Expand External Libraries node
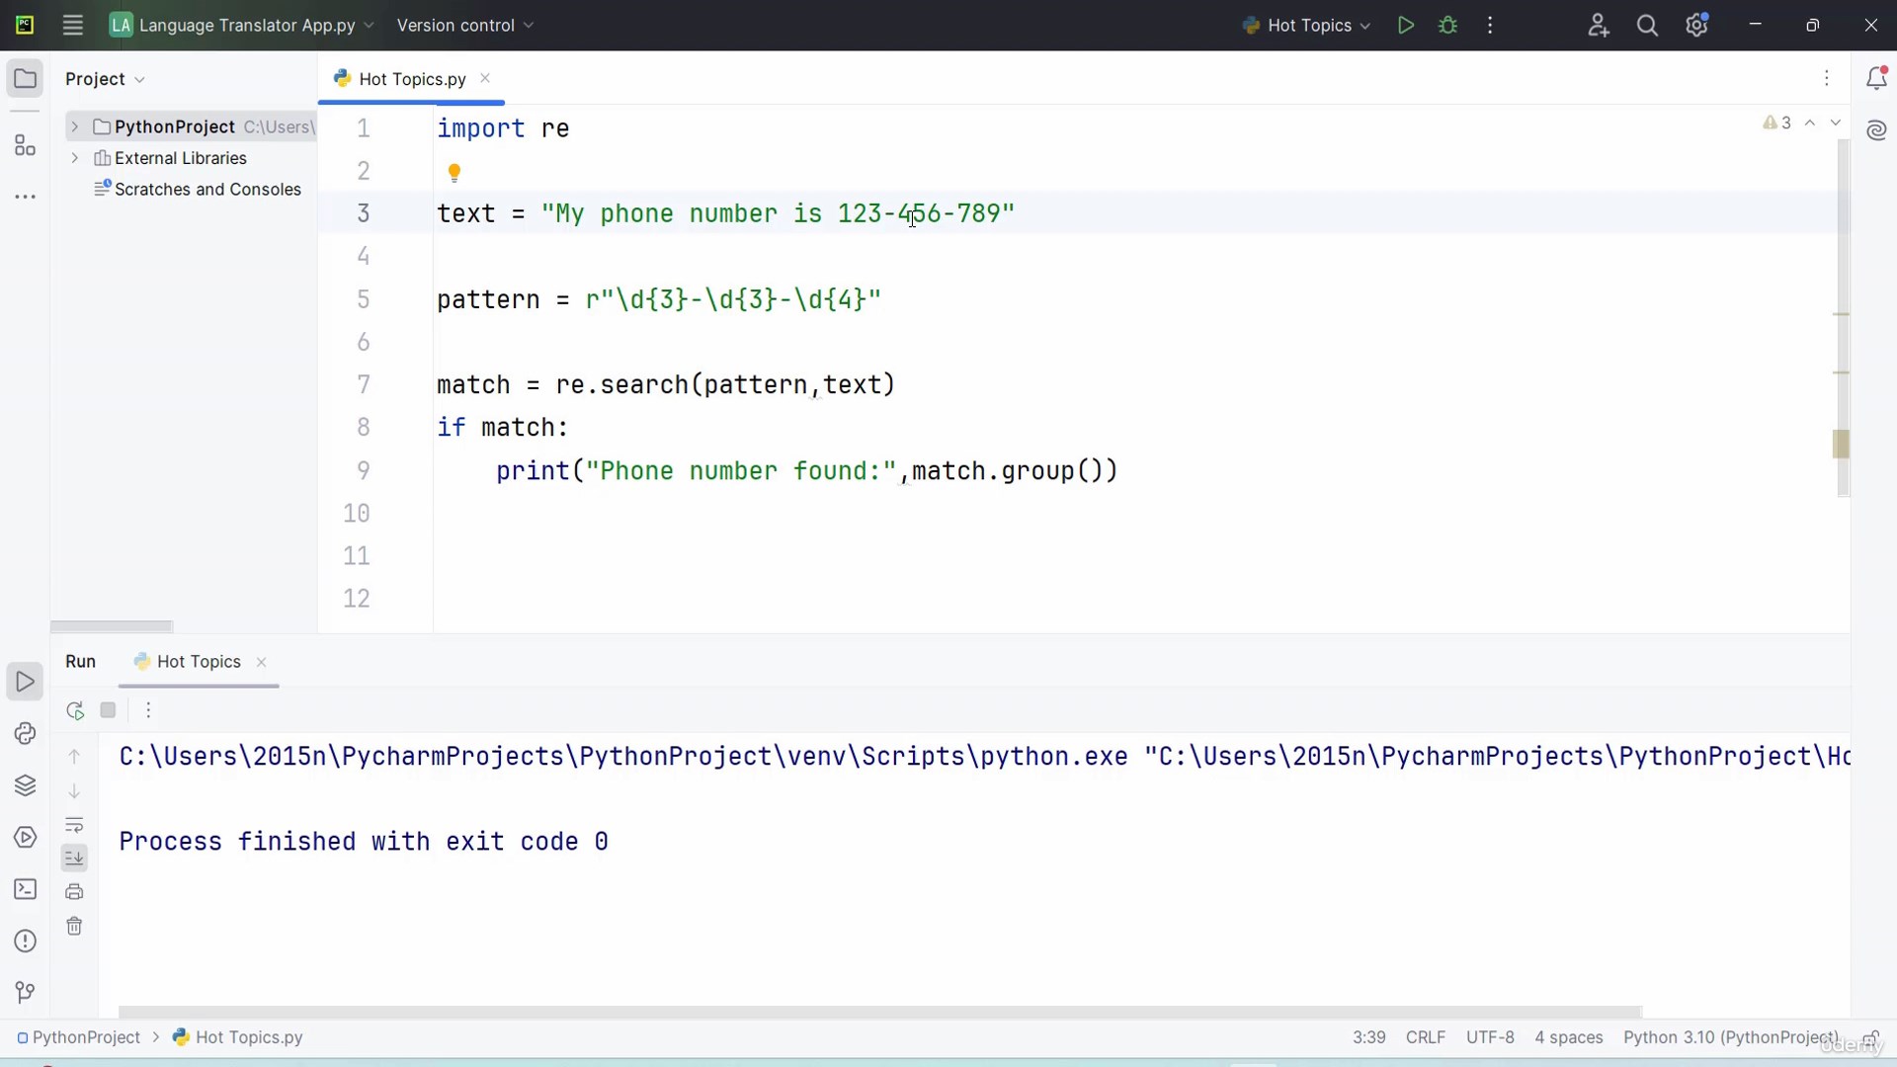The height and width of the screenshot is (1067, 1897). pyautogui.click(x=74, y=158)
